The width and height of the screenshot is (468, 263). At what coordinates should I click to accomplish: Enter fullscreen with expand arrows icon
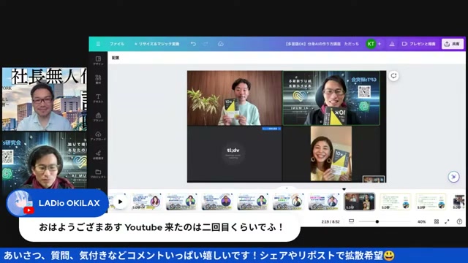[447, 221]
